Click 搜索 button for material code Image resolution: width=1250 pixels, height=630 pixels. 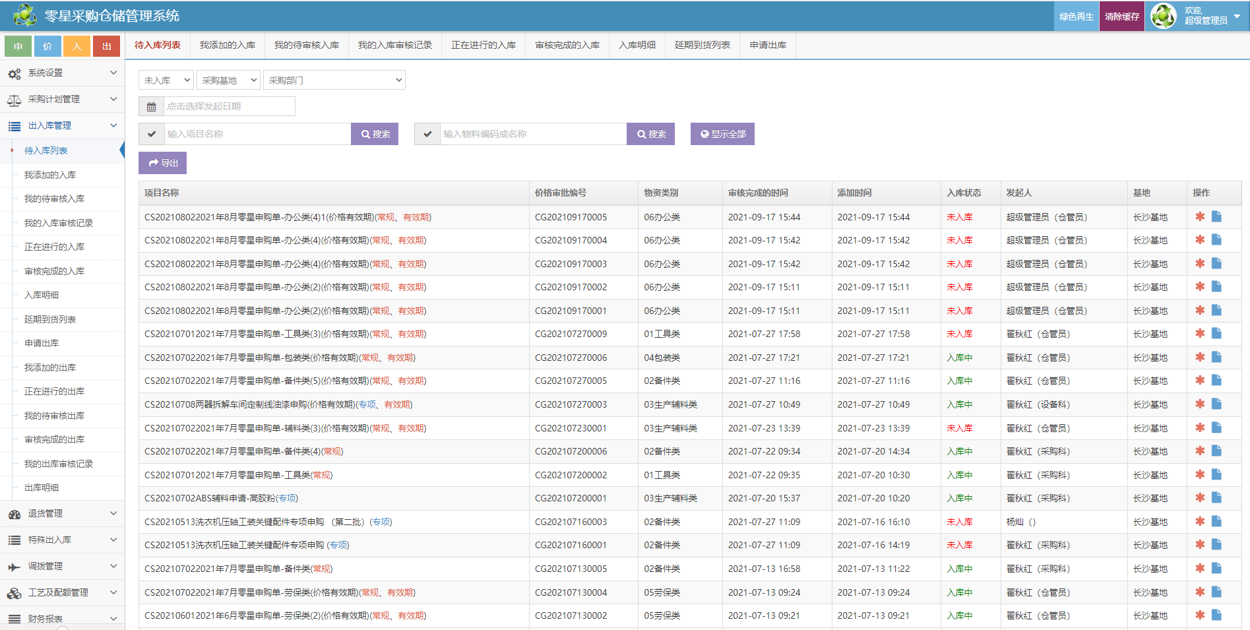click(650, 134)
